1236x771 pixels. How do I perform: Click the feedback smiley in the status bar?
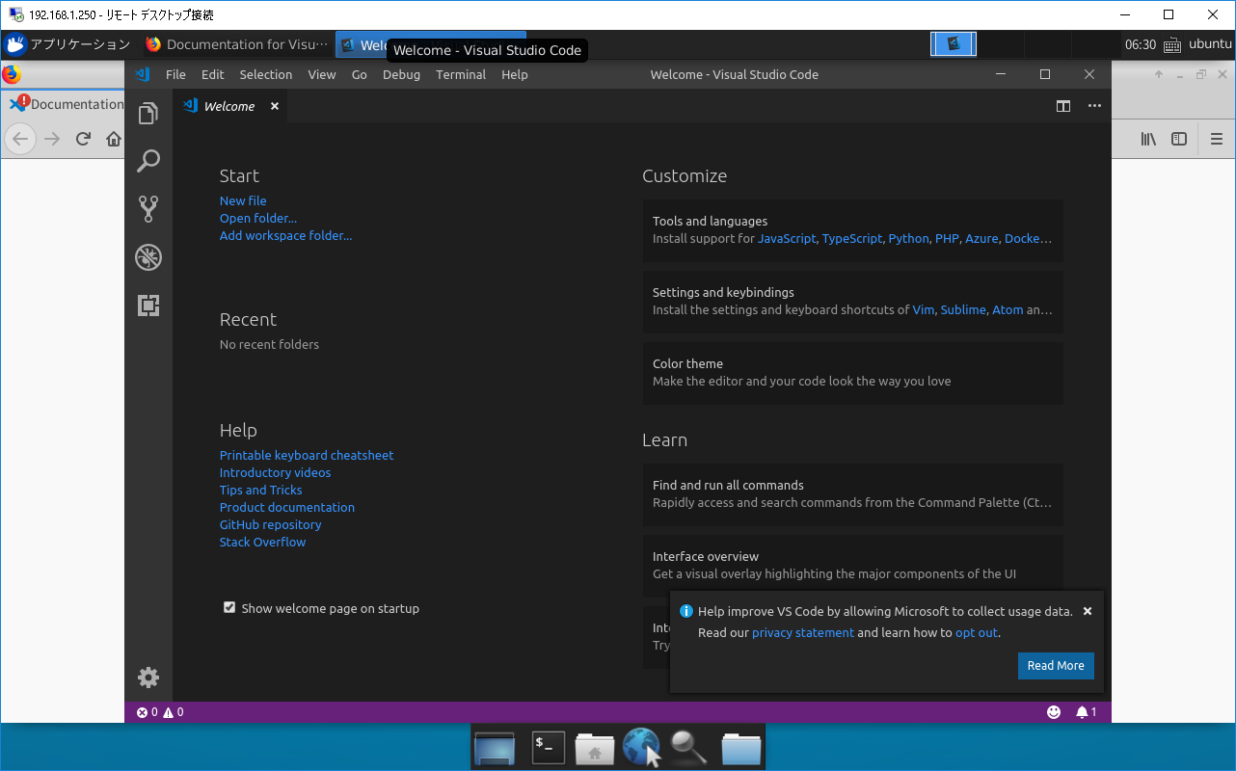tap(1053, 711)
